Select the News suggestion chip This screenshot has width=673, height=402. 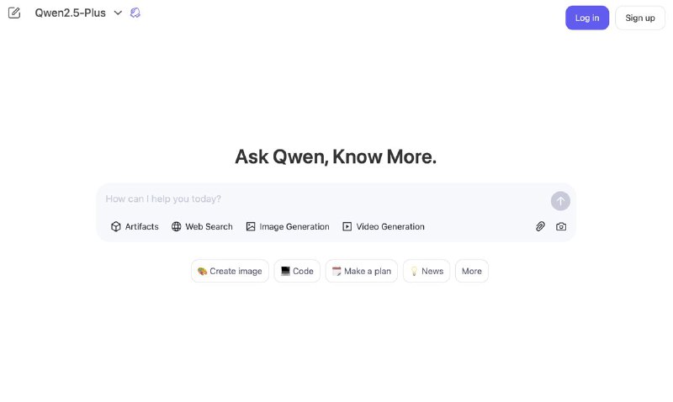(x=427, y=271)
